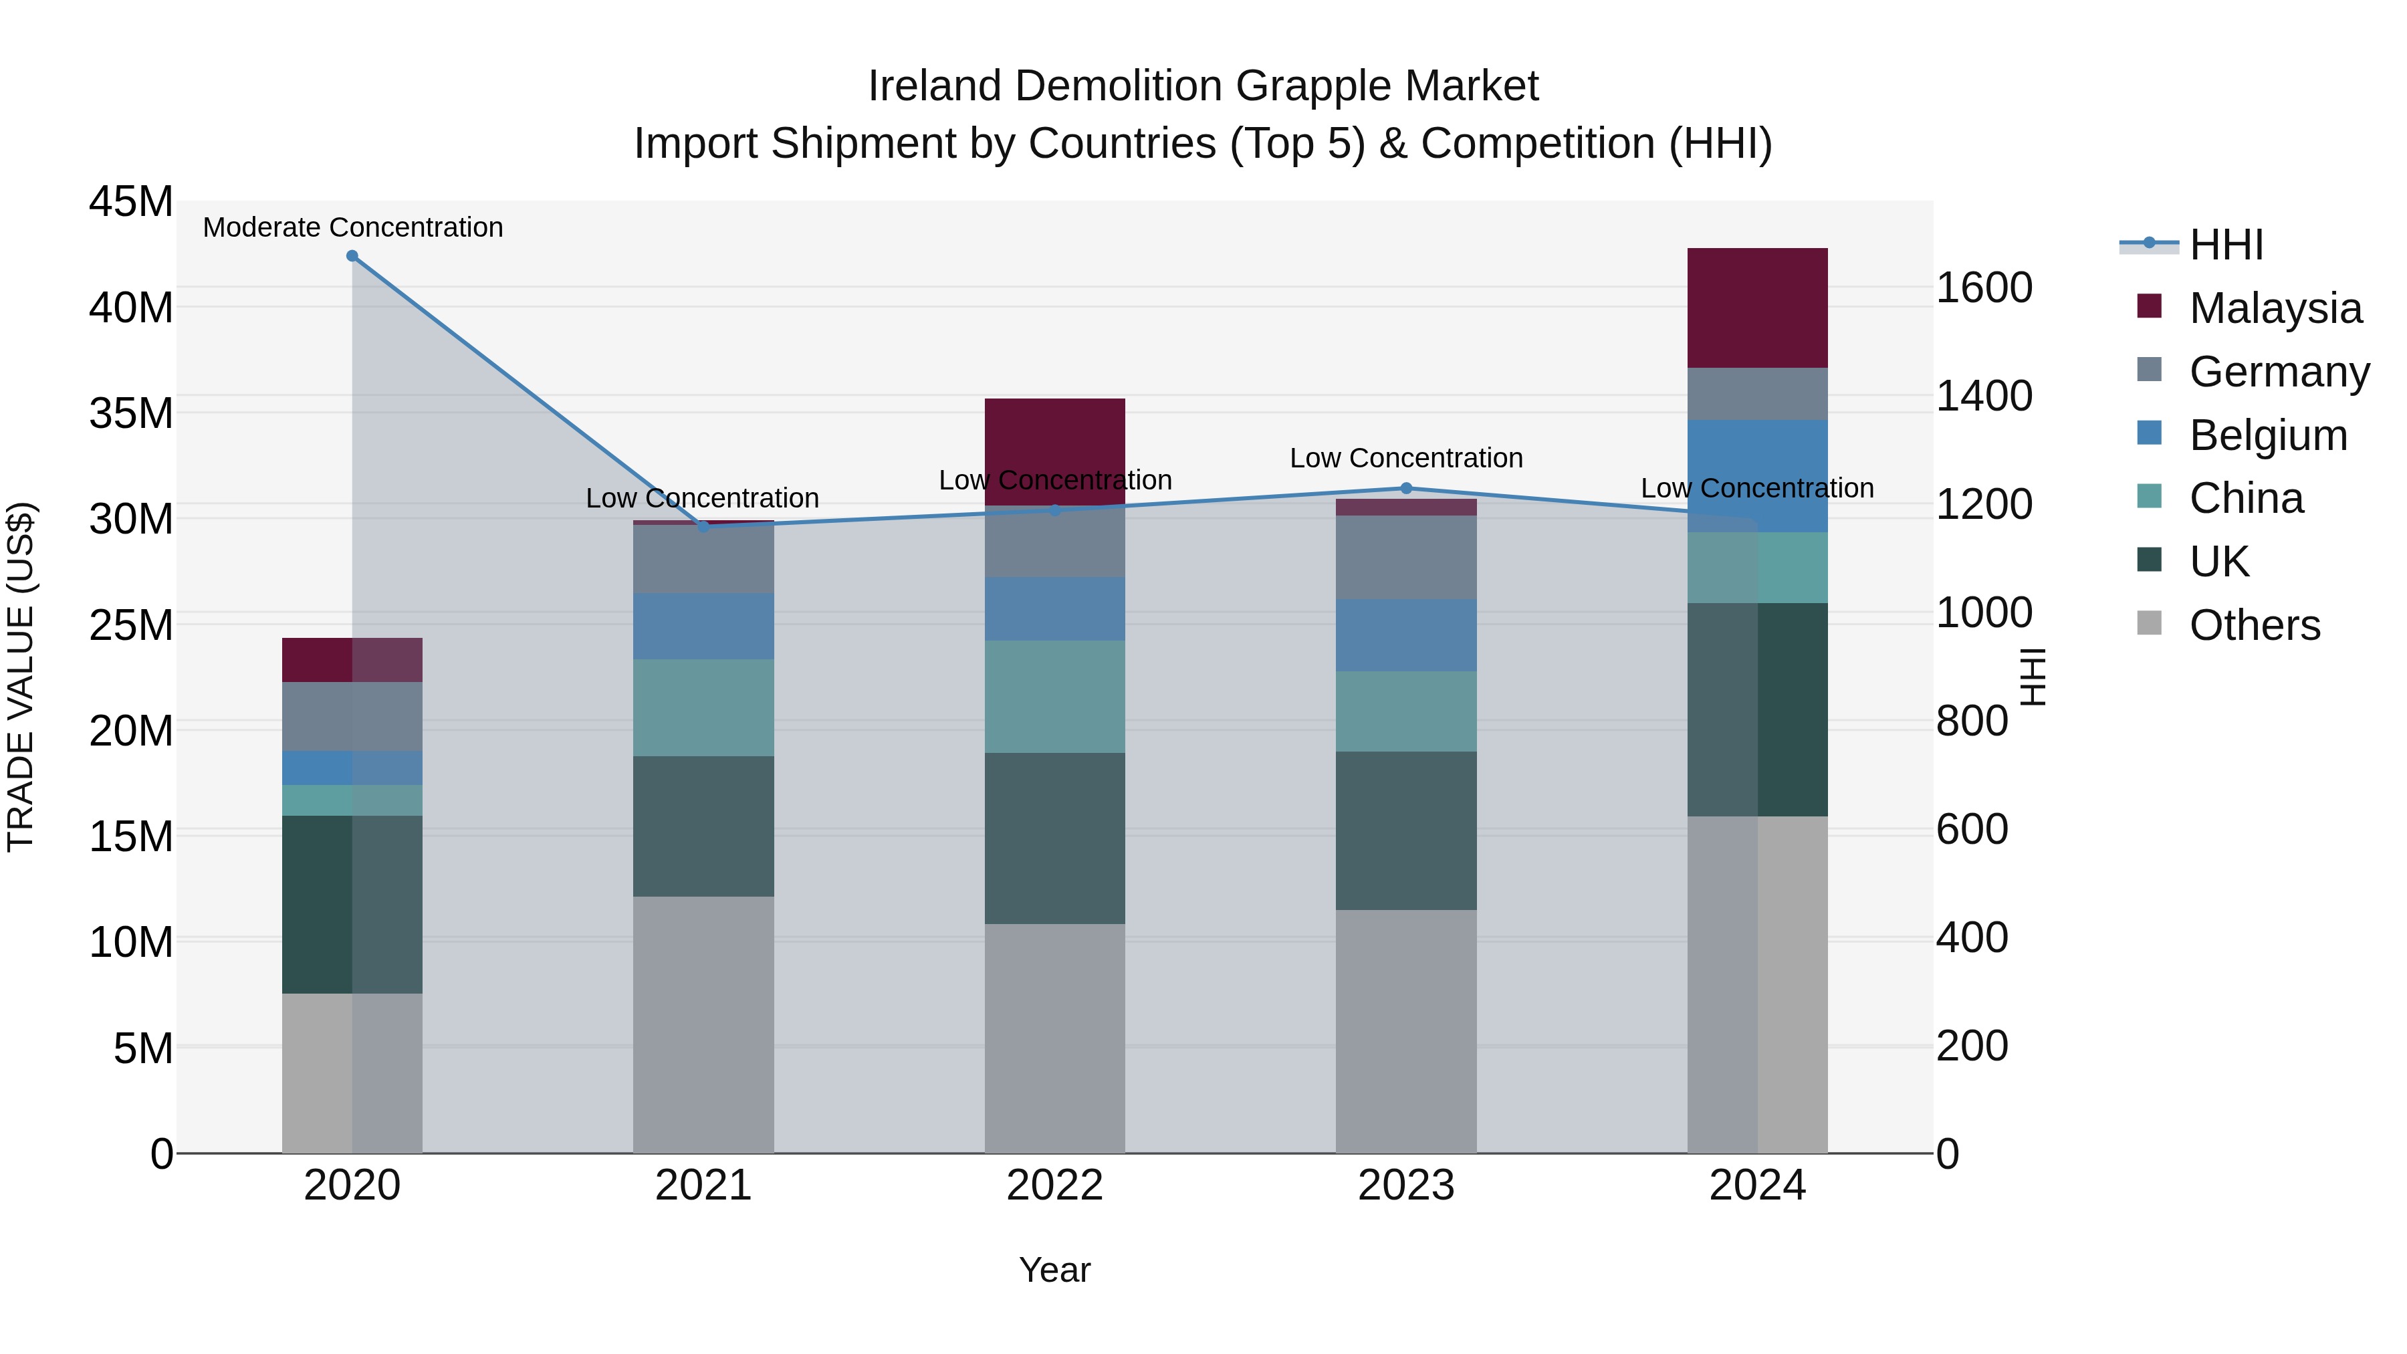The height and width of the screenshot is (1354, 2407).
Task: Select the UK segment of the 2023 bar
Action: point(1406,830)
